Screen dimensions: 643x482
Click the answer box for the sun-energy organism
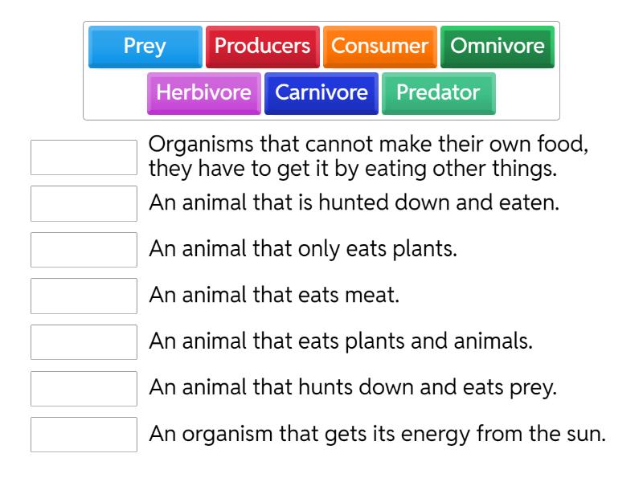click(x=84, y=435)
